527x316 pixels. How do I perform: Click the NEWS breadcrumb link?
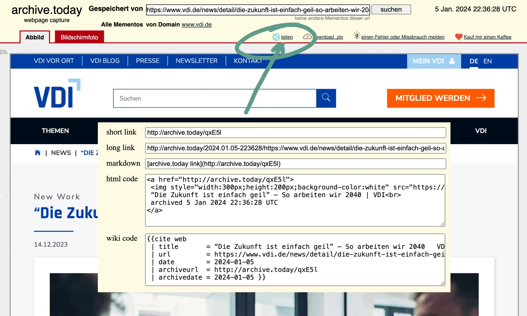[61, 153]
